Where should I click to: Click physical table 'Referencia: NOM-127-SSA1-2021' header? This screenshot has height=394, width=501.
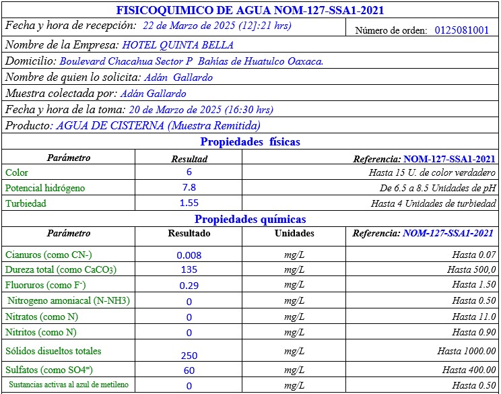(x=424, y=159)
